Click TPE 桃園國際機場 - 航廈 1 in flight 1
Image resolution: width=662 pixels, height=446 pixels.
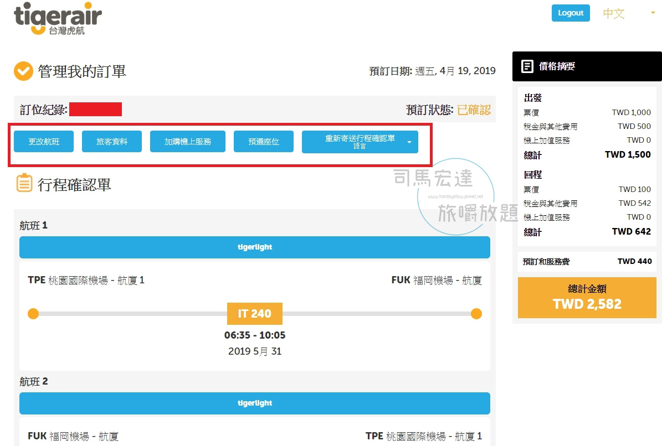pos(86,281)
